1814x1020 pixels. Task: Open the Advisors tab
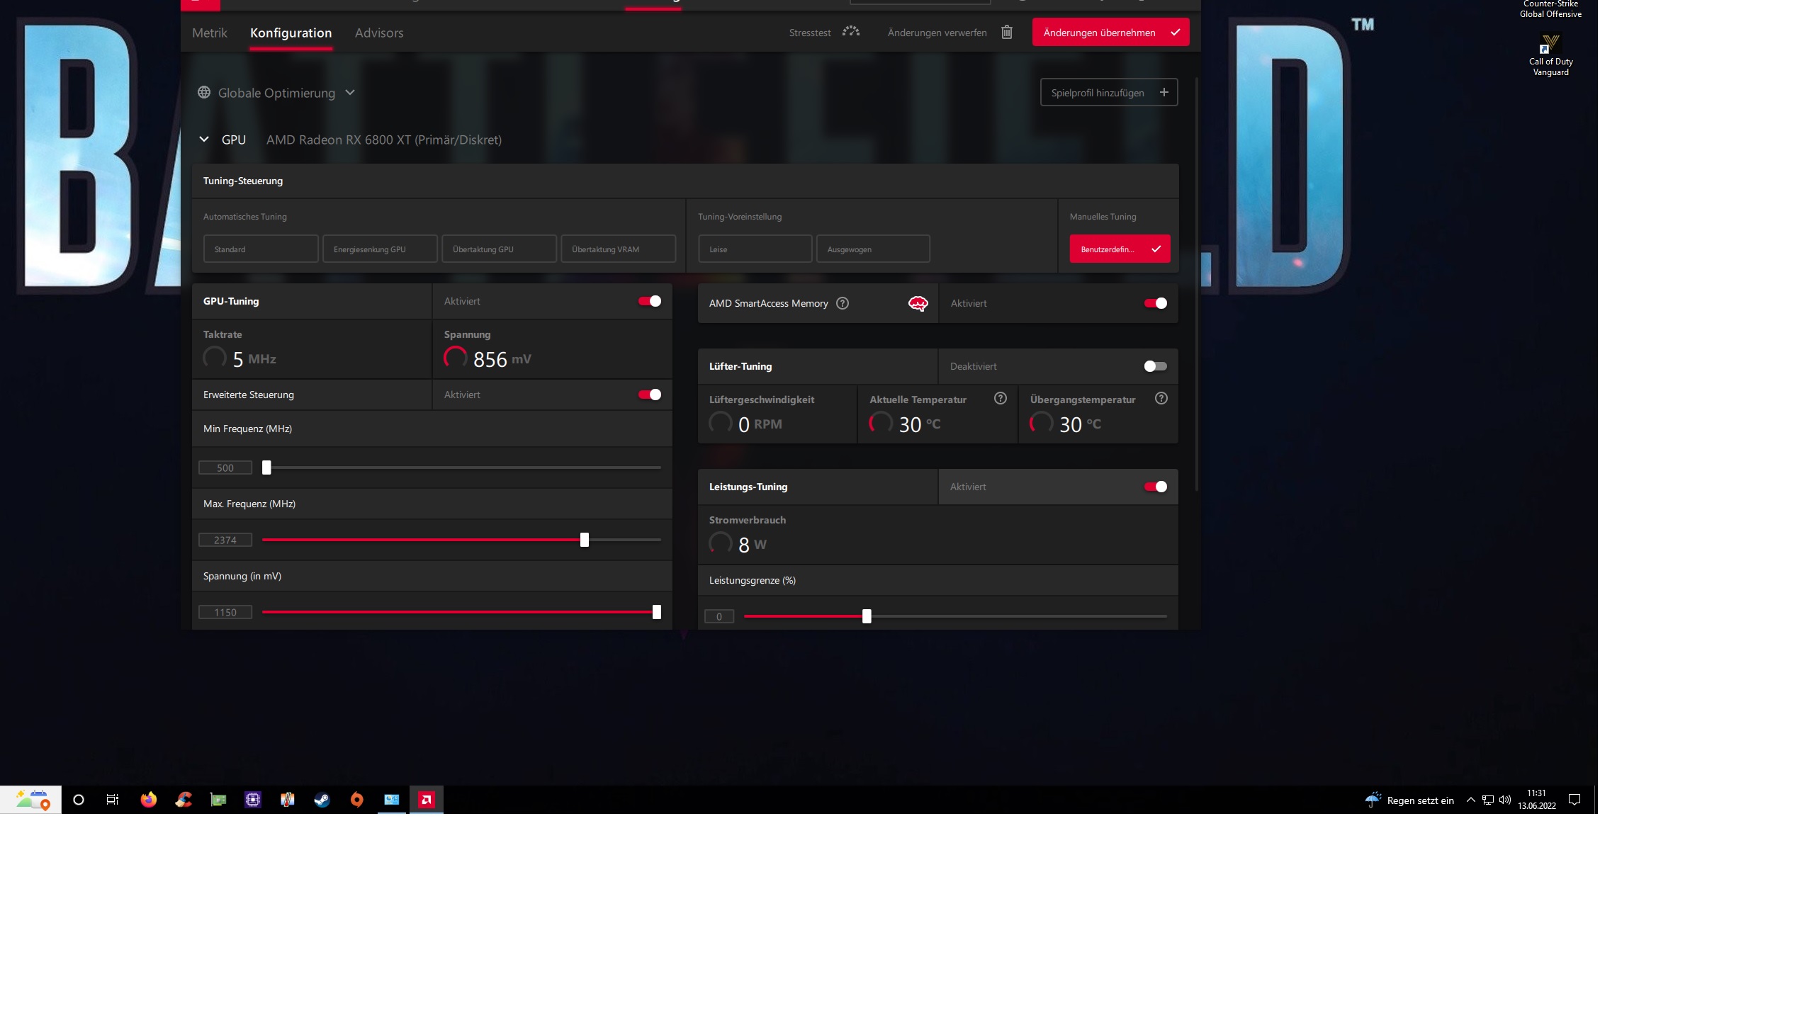tap(379, 33)
